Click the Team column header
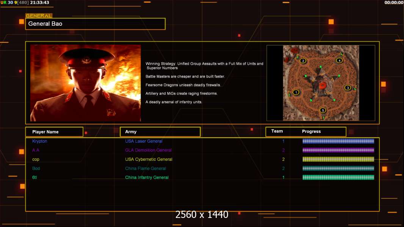The image size is (404, 227). [x=277, y=131]
